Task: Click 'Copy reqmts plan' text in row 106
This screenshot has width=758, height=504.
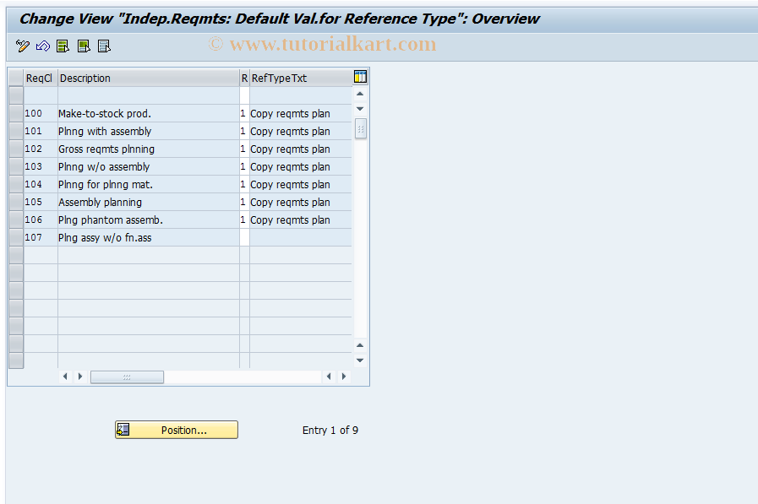Action: 290,219
